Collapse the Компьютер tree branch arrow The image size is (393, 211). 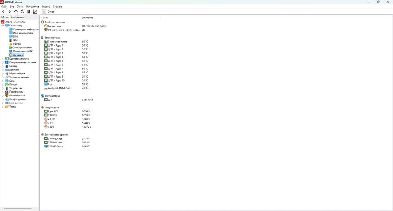pyautogui.click(x=3, y=26)
